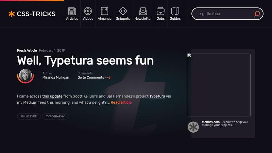This screenshot has width=272, height=153.
Task: Click the Guides map icon
Action: (175, 11)
